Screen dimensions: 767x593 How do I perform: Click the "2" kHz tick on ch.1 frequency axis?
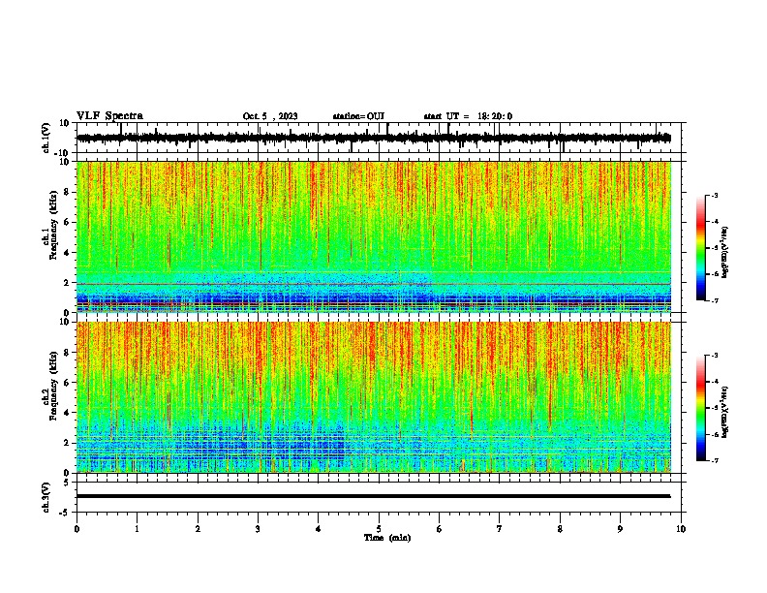click(x=67, y=282)
